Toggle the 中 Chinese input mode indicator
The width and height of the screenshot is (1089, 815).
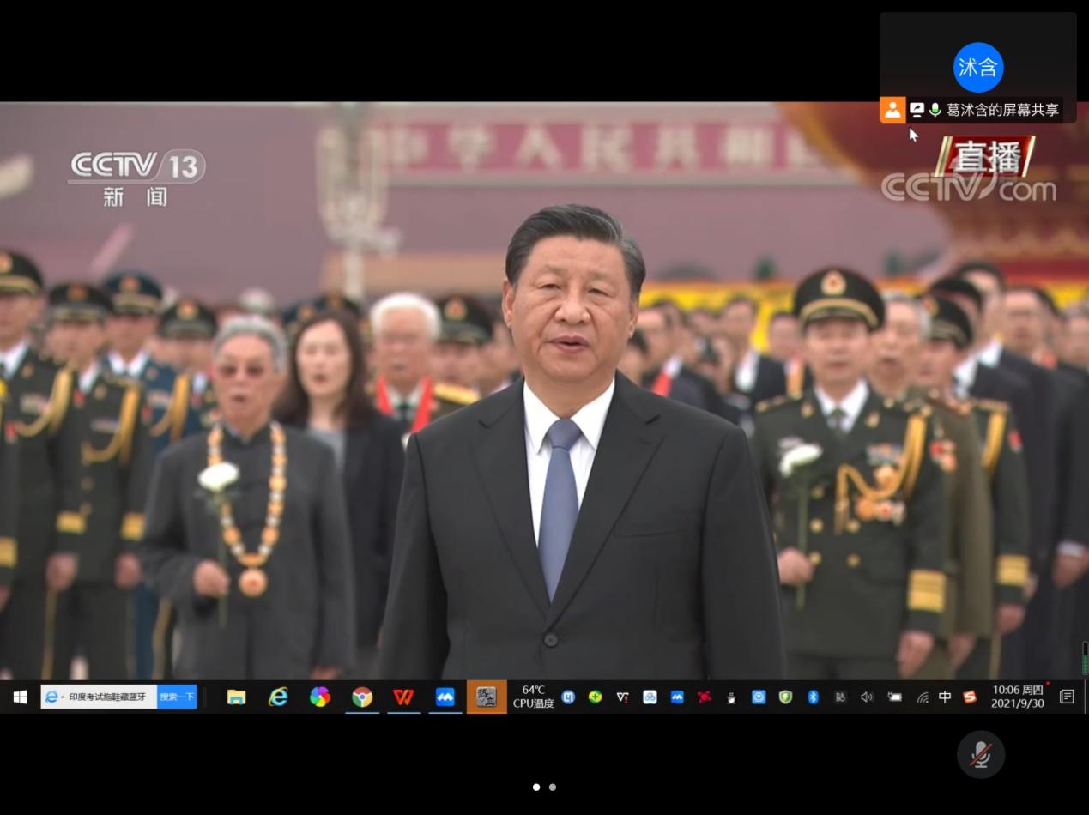[945, 697]
